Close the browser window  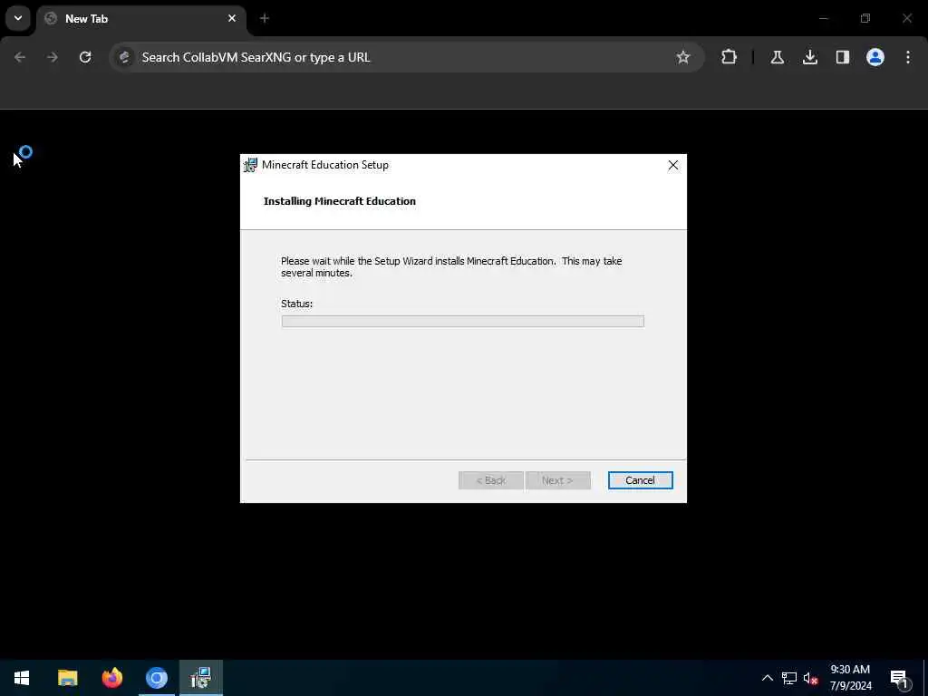[x=906, y=18]
